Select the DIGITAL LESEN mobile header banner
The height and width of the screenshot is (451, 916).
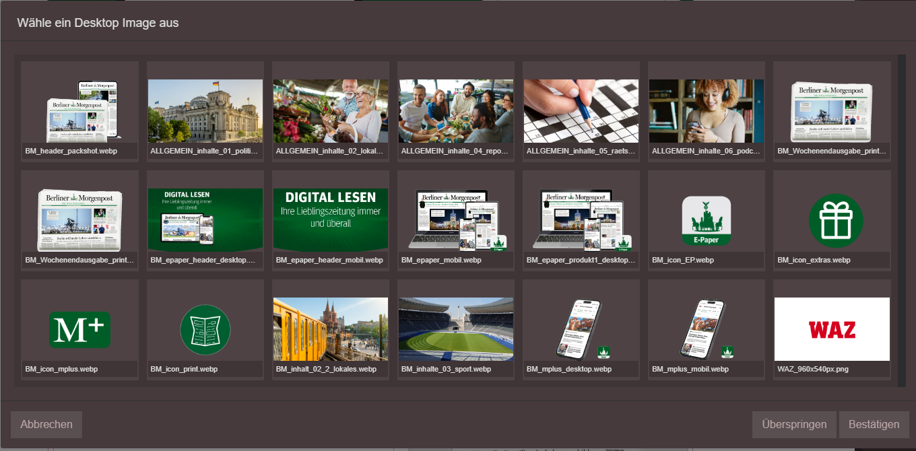[330, 220]
